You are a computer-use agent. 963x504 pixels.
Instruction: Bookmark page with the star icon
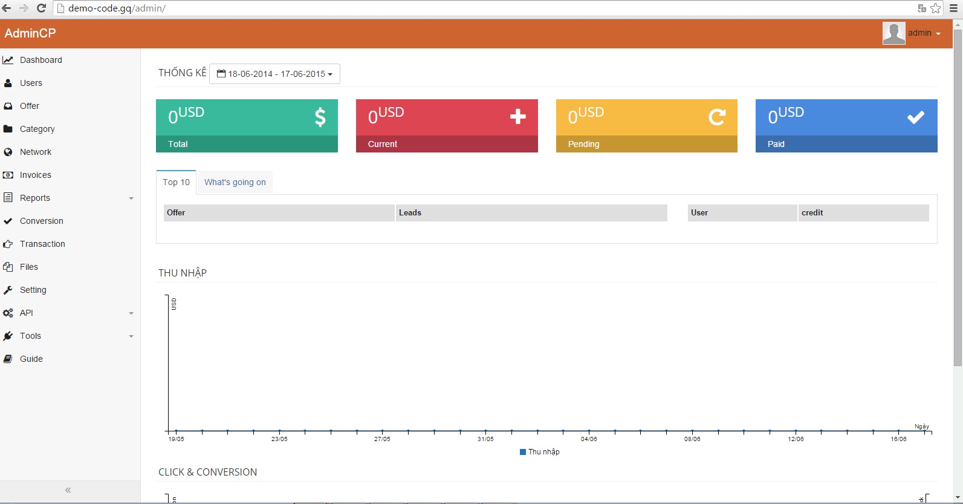click(936, 8)
